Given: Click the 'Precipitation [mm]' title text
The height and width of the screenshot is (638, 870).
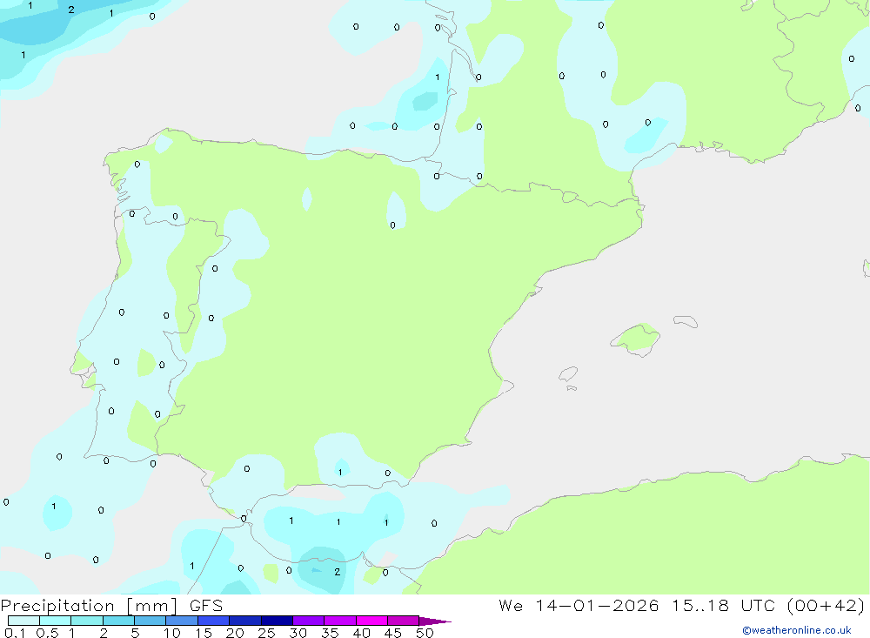Looking at the screenshot, I should click(x=90, y=606).
